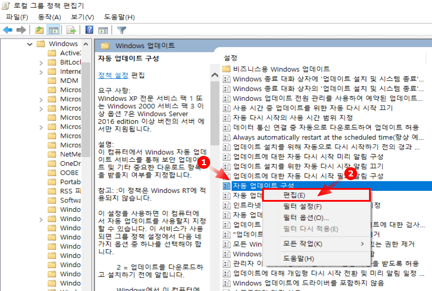This screenshot has width=432, height=291.
Task: Click the Forward arrow toolbar icon
Action: point(21,30)
